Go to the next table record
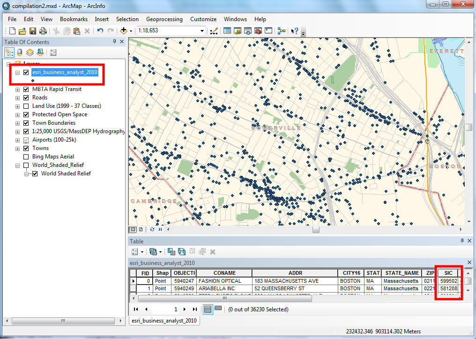This screenshot has width=476, height=339. click(x=184, y=309)
